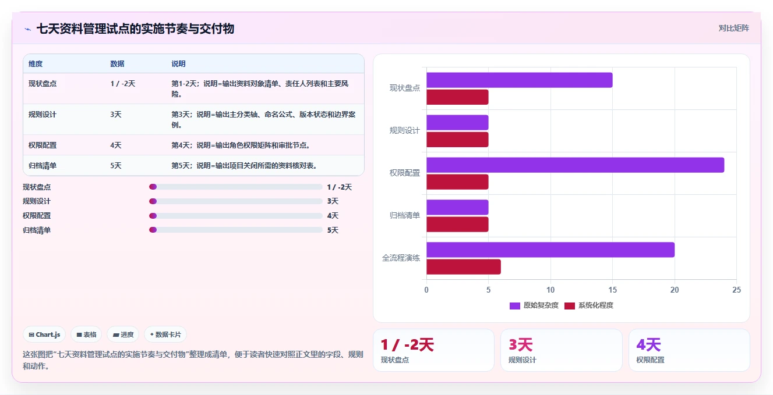Select the 归档清单 cell in the table
Viewport: 773px width, 395px height.
[43, 166]
